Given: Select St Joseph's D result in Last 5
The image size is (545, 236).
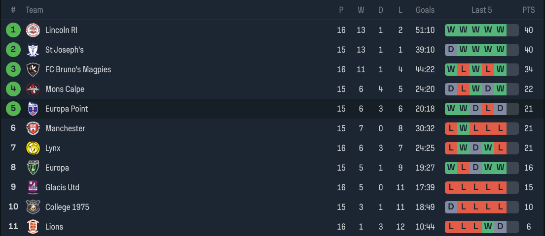Looking at the screenshot, I should (x=451, y=50).
